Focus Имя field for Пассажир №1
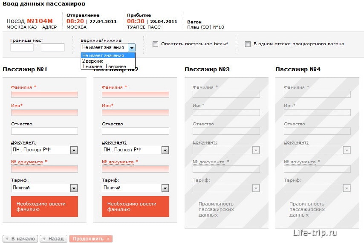This screenshot has height=243, width=364. click(44, 113)
